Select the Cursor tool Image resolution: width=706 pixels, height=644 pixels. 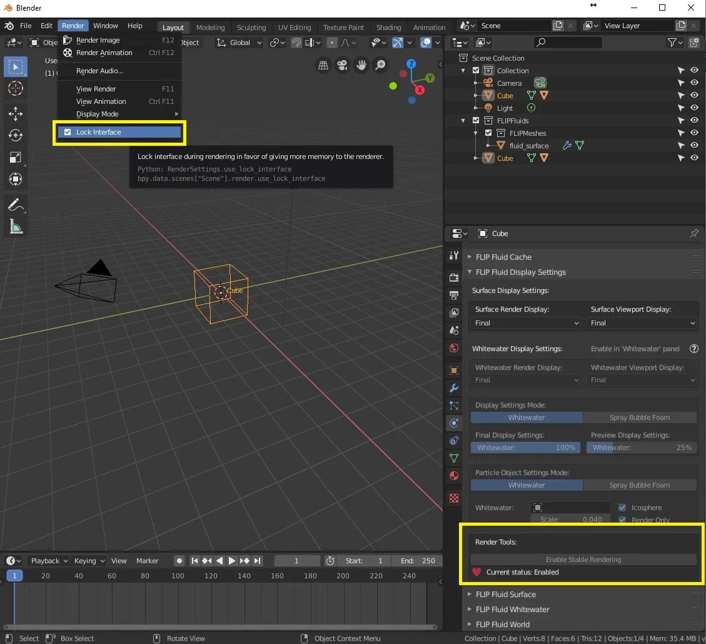(x=16, y=88)
